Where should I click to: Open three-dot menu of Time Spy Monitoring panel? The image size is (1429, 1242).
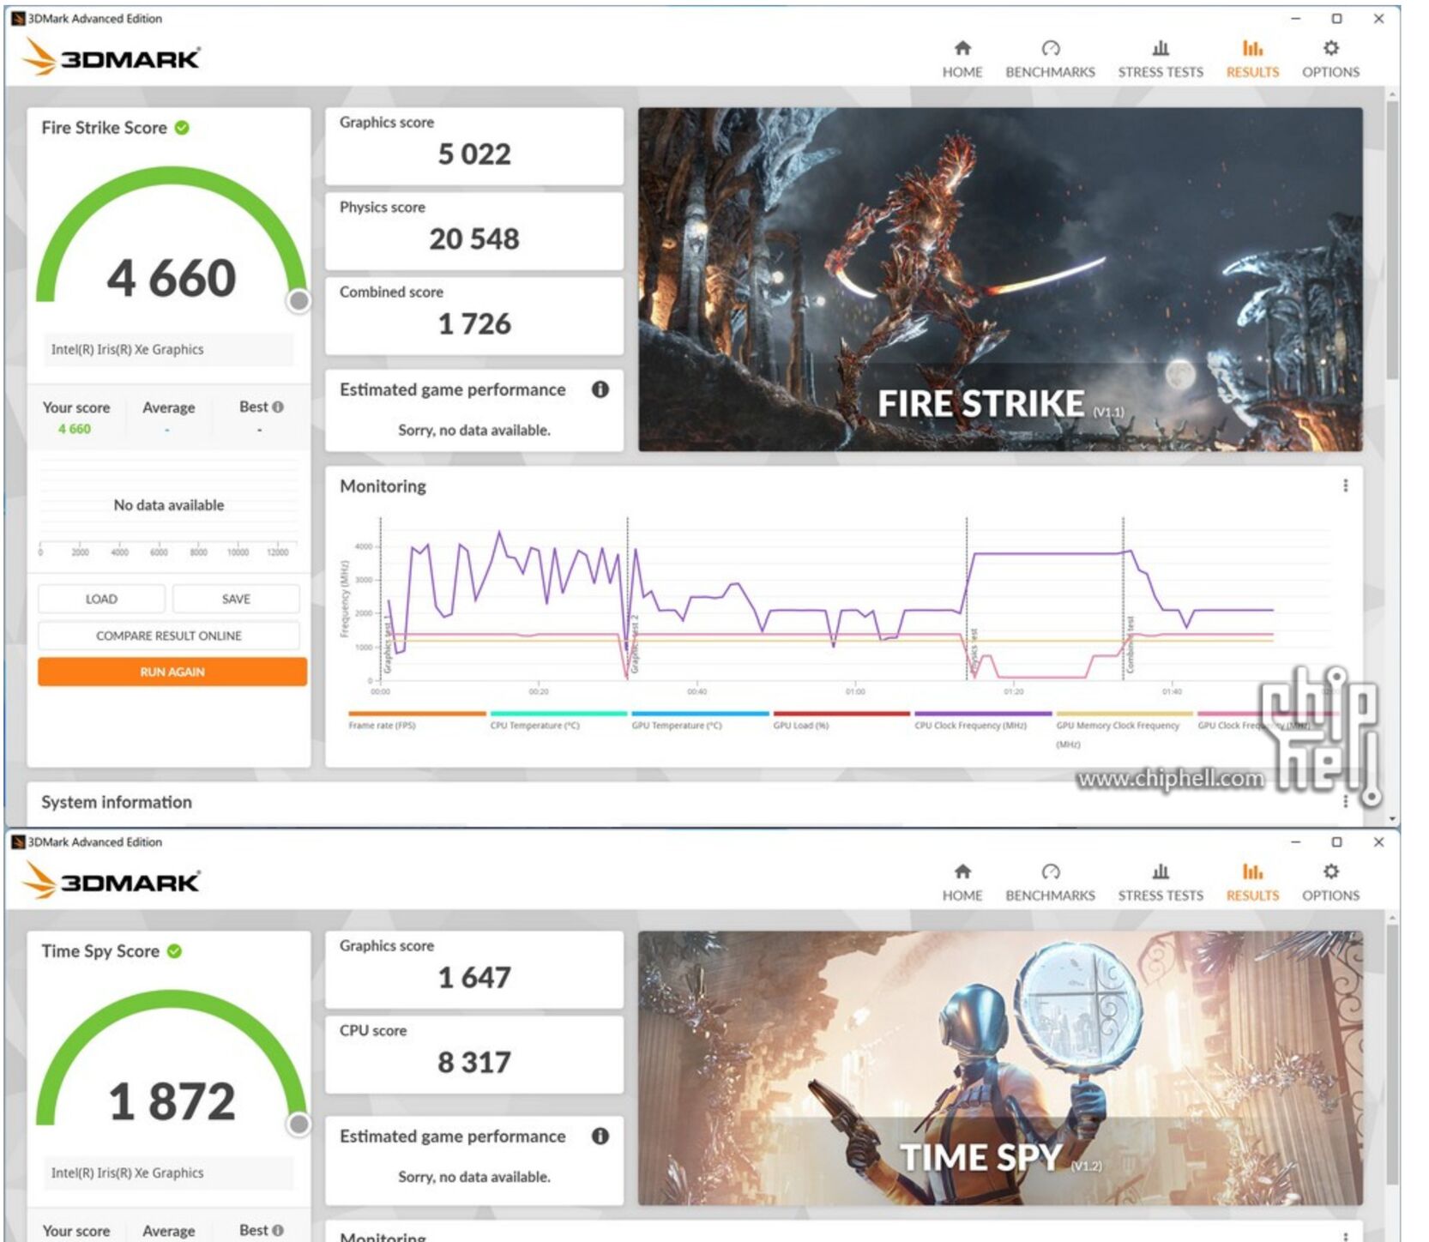[x=1345, y=1236]
